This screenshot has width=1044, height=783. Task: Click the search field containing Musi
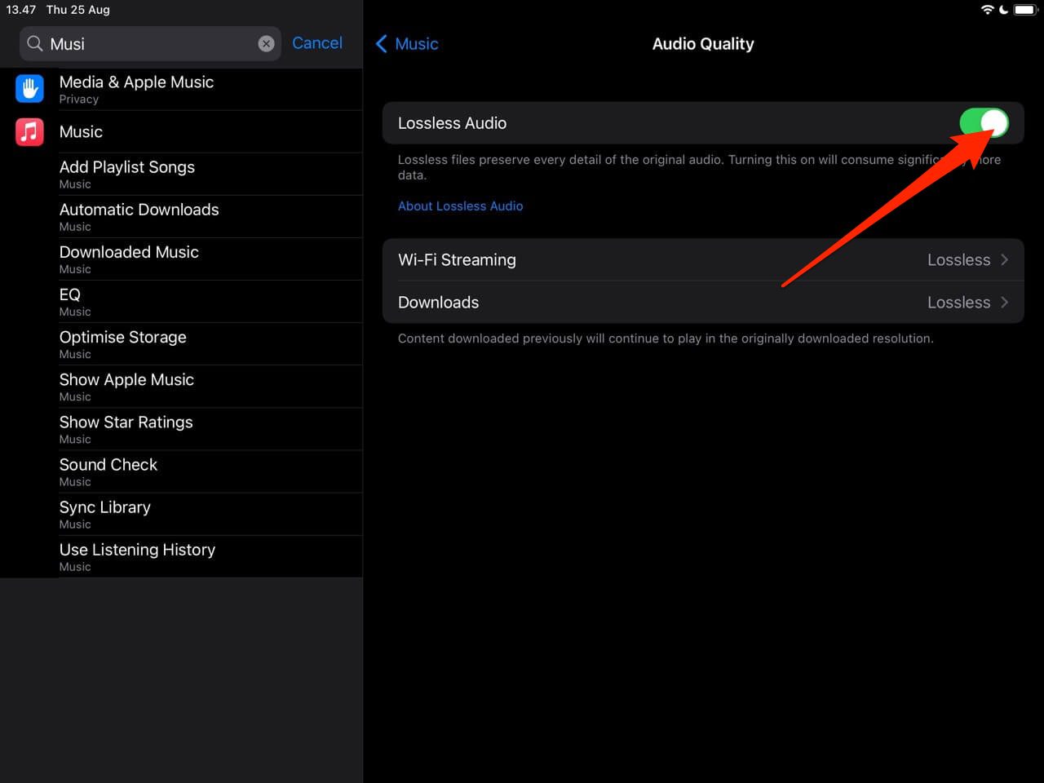[x=150, y=44]
